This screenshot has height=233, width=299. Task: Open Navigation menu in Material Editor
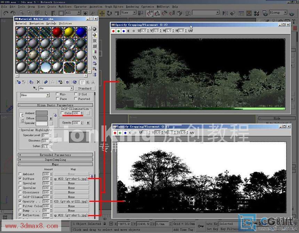[x=37, y=23]
